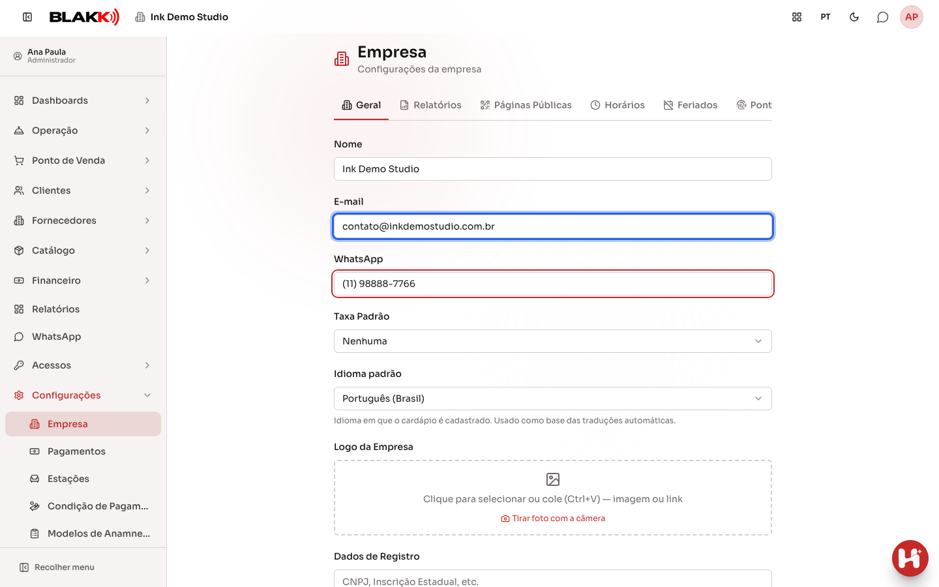Click the Pagamentos sidebar icon
This screenshot has width=939, height=587.
35,451
